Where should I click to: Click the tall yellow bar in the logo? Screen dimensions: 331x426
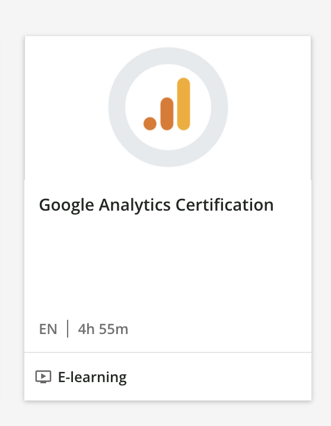183,104
